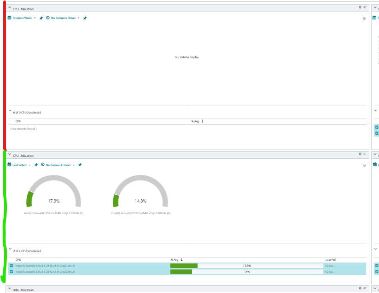Screen dimensions: 379x293
Task: Open settings gear of the Last Polled CPU Utilization panel
Action: [360, 154]
